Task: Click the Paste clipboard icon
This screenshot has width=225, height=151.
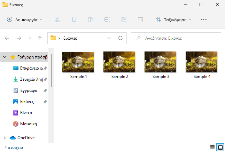Action: coord(91,19)
